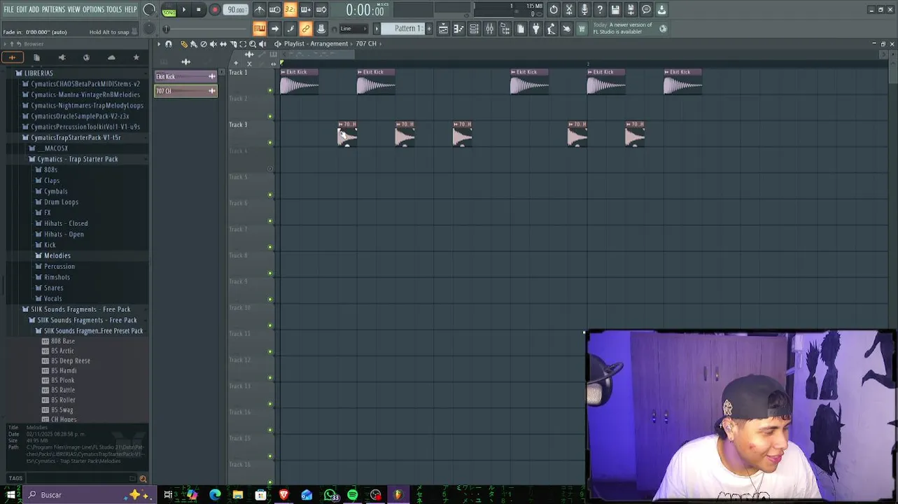The height and width of the screenshot is (504, 898).
Task: Toggle Pattern/Song mode button
Action: pos(169,10)
